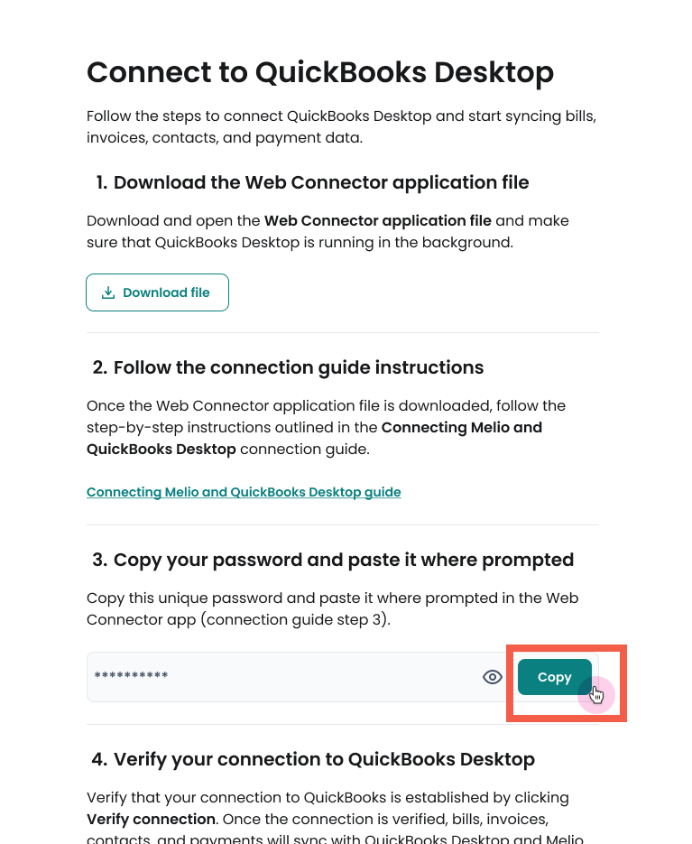This screenshot has width=692, height=844.
Task: Show the hidden password with eye icon
Action: click(x=492, y=677)
